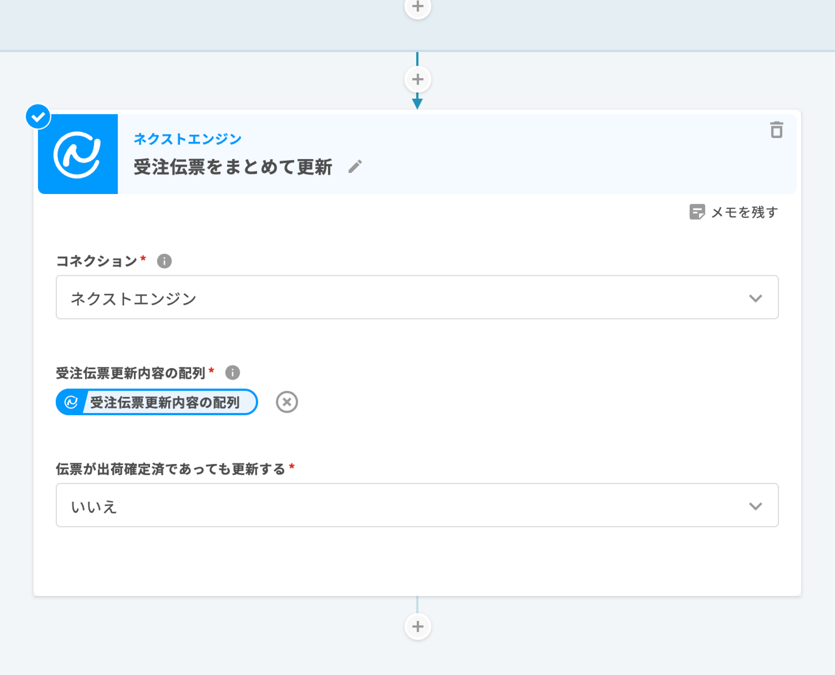This screenshot has width=835, height=675.
Task: Click the ネクストエンジン app logo
Action: (78, 154)
